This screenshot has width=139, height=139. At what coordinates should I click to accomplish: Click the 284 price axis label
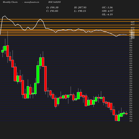click(131, 95)
